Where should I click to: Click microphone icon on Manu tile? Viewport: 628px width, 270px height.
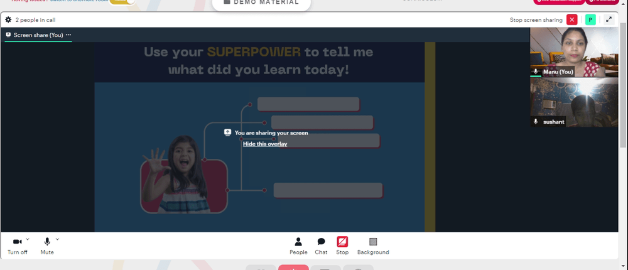click(536, 72)
